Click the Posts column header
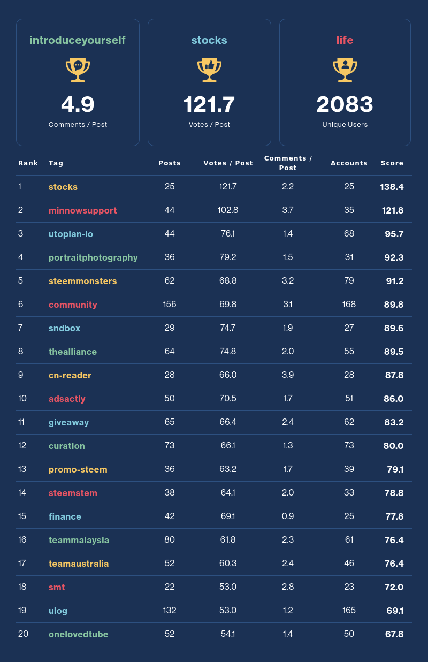 [170, 163]
